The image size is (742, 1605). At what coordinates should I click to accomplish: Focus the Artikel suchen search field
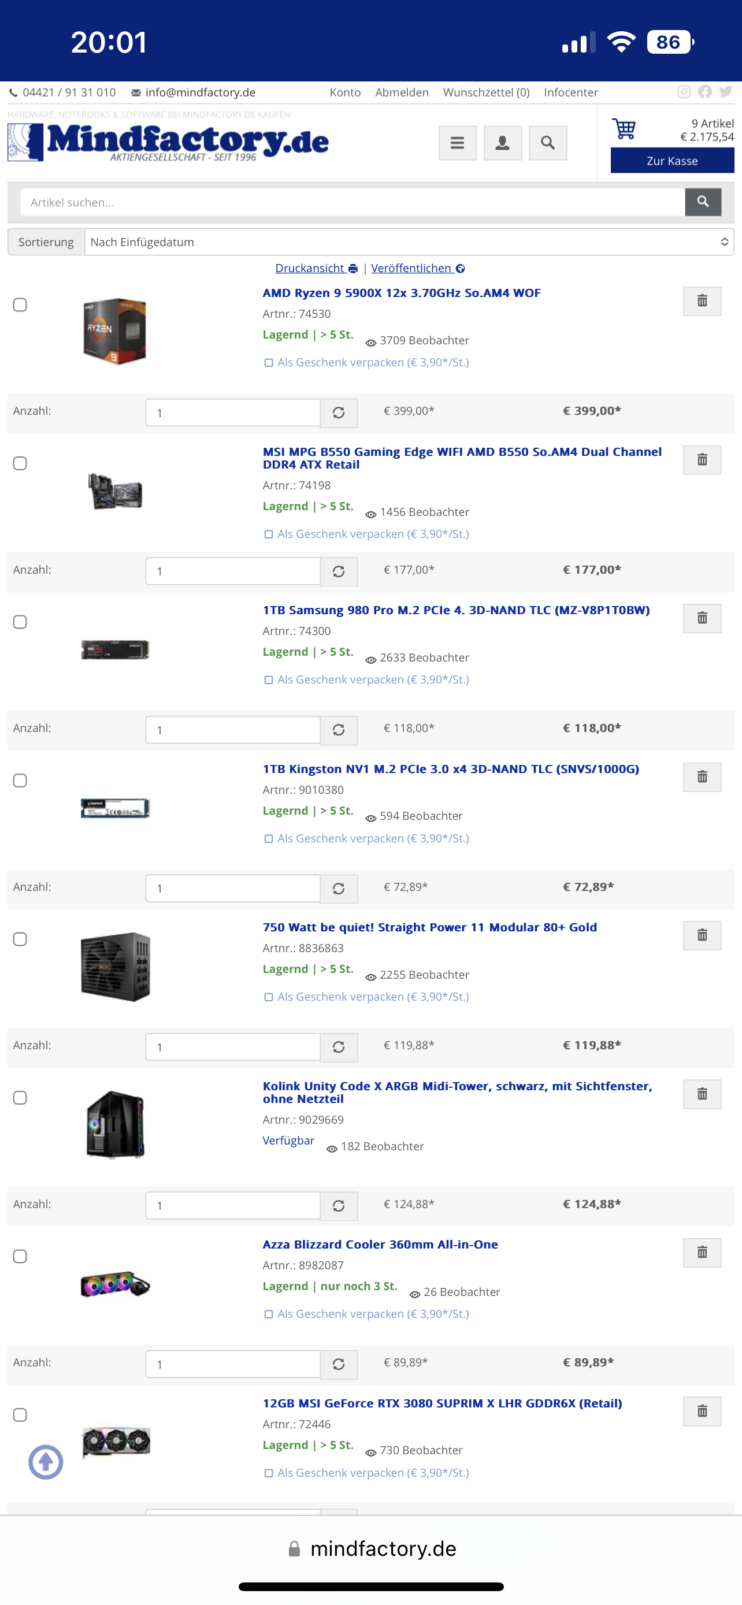click(353, 202)
